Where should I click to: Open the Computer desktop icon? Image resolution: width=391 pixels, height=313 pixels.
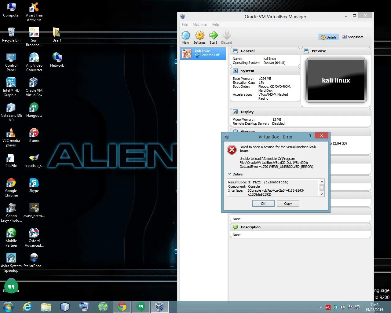click(x=11, y=10)
